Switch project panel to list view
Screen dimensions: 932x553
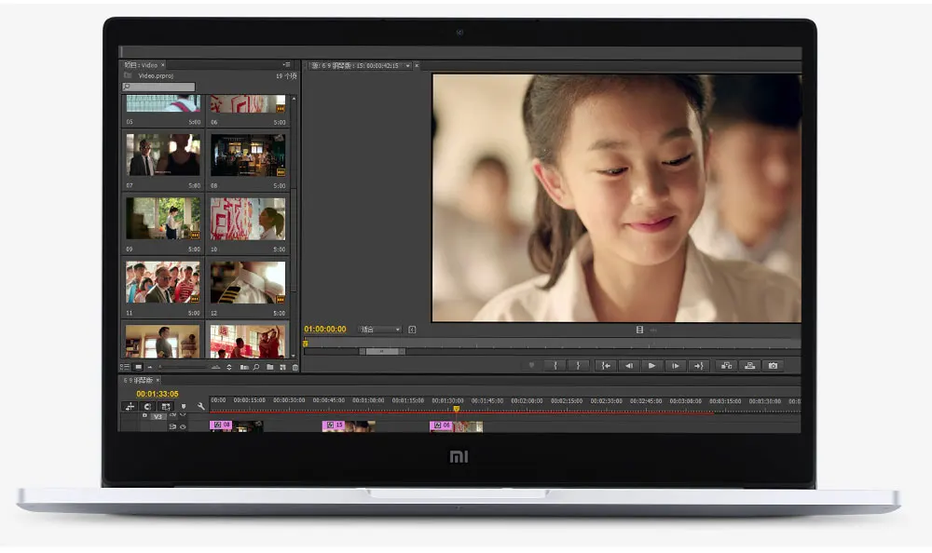[x=125, y=367]
